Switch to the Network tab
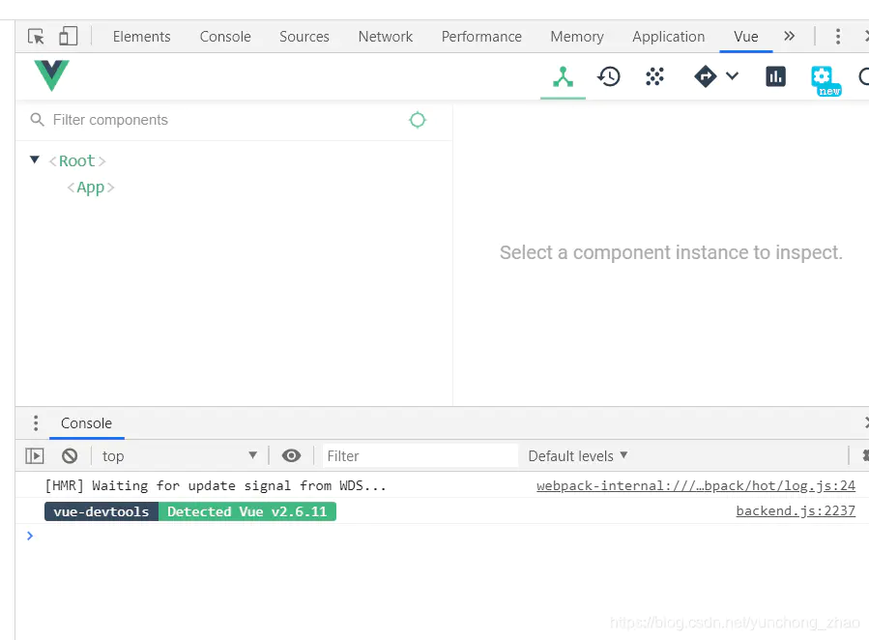This screenshot has width=869, height=640. 385,37
